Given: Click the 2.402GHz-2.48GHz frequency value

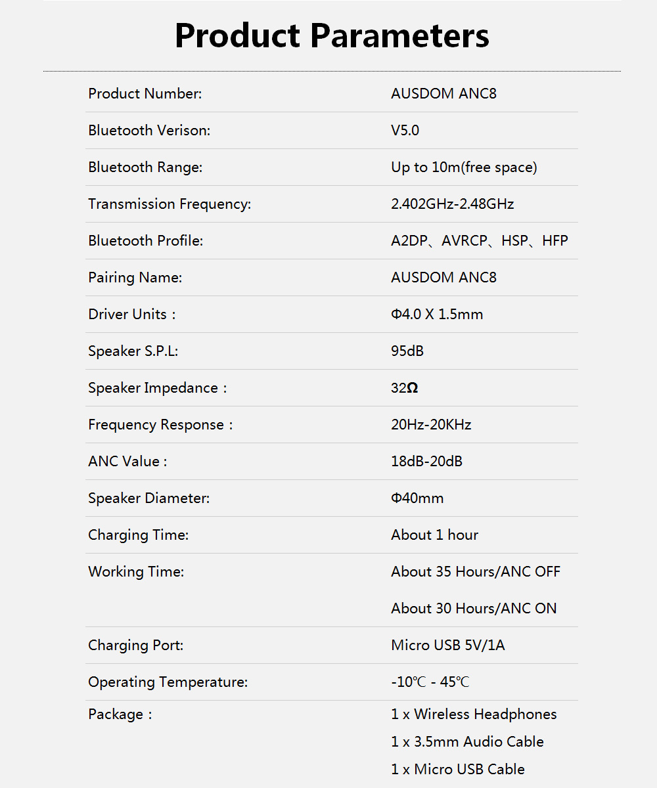Looking at the screenshot, I should (452, 204).
